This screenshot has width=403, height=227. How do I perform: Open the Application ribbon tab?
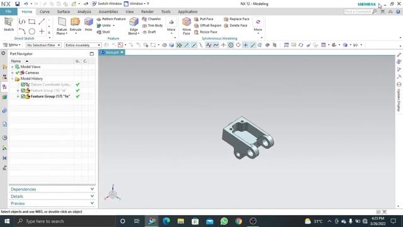click(x=188, y=11)
